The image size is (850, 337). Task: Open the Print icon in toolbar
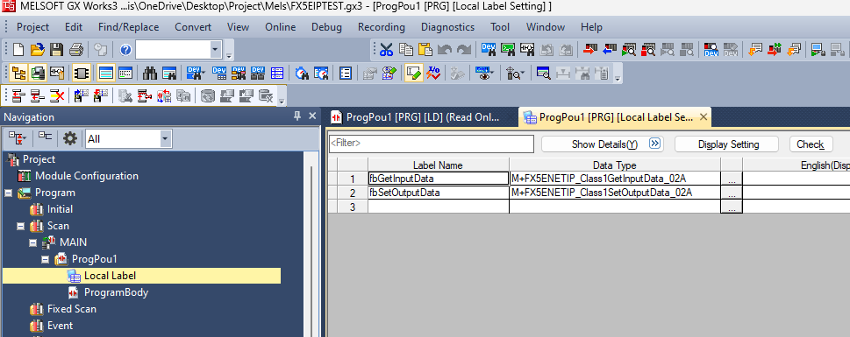pos(76,50)
